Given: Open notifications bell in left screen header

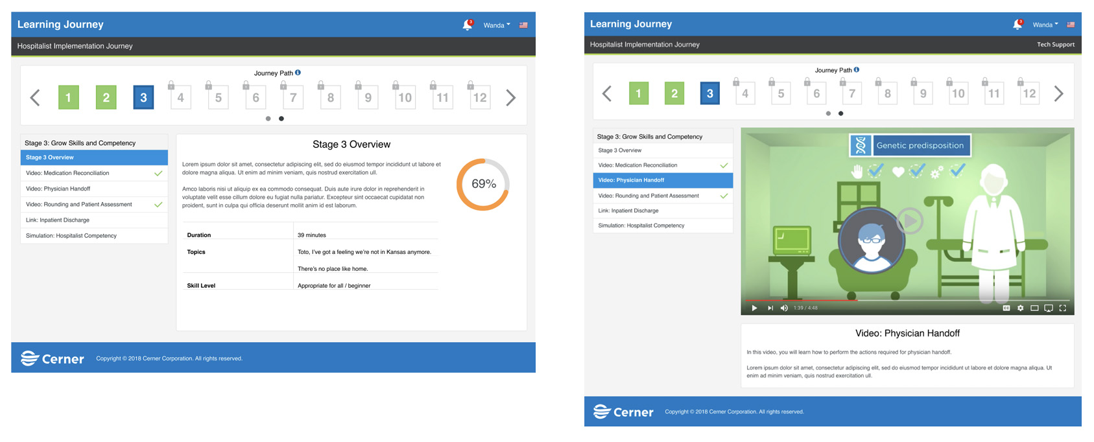Looking at the screenshot, I should 467,25.
